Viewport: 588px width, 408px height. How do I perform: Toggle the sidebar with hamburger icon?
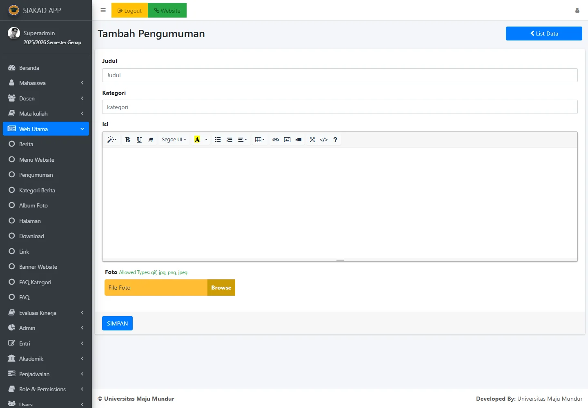pos(103,11)
